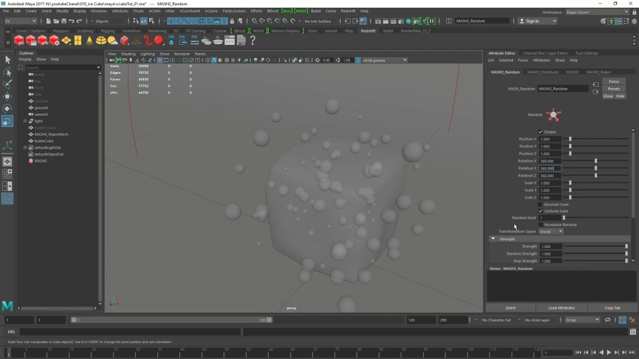Screen dimensions: 639x359
Task: Uncheck the Enable checkbox
Action: coord(541,132)
